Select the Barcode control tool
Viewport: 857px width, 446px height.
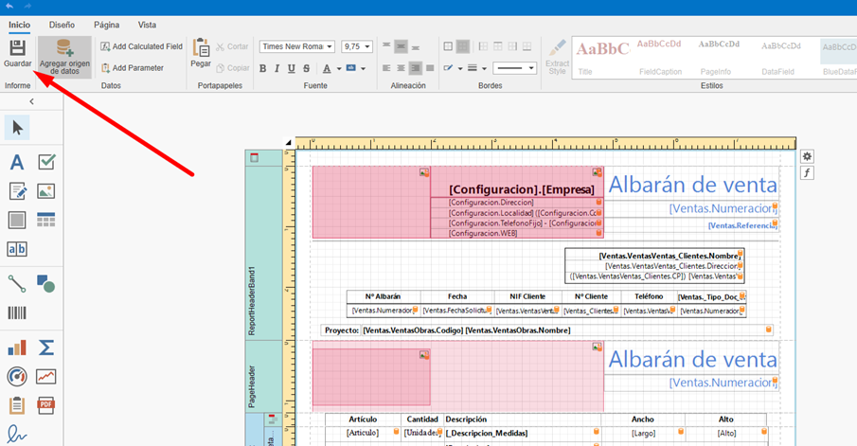(x=17, y=312)
